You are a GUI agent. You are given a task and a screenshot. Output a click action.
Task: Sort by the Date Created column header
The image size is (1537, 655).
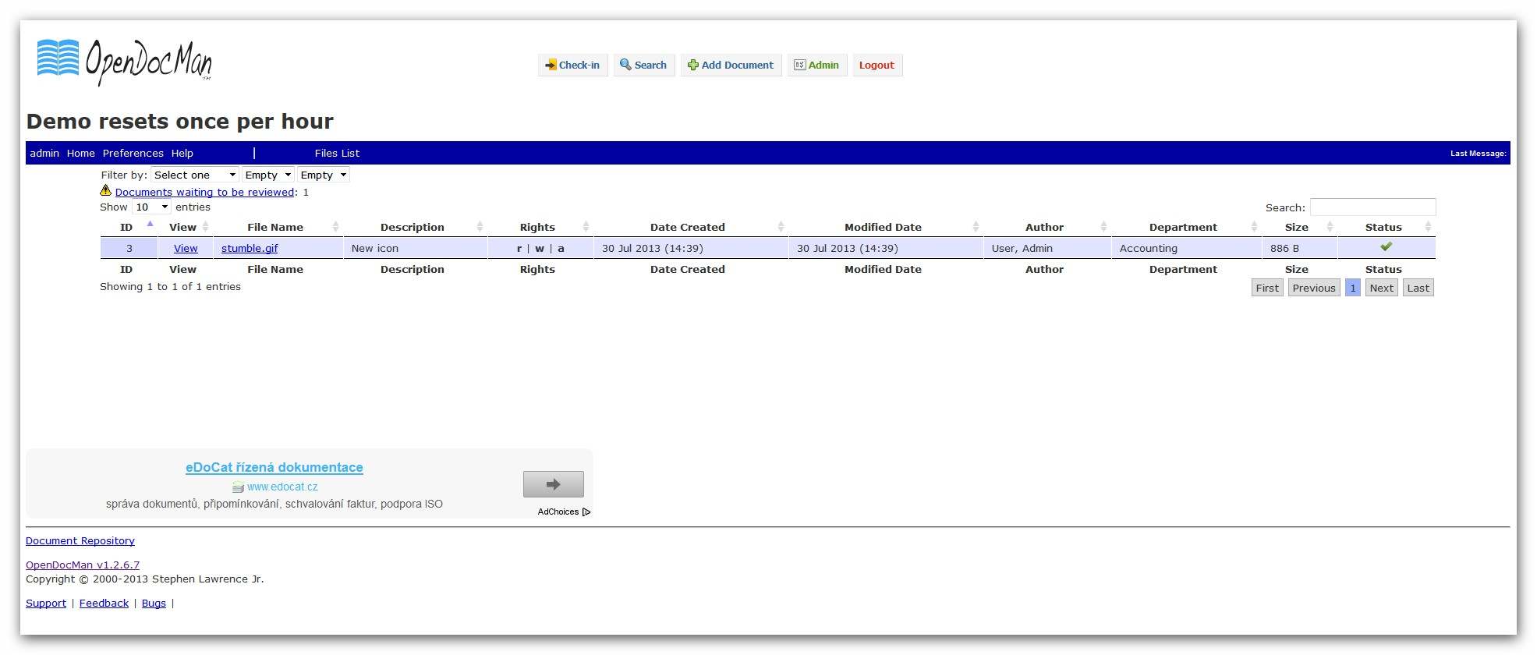(690, 227)
